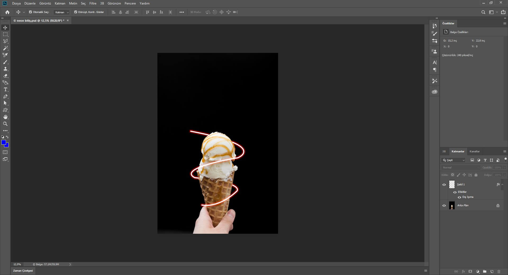Open the Filtre menu
The width and height of the screenshot is (508, 275).
coord(93,3)
